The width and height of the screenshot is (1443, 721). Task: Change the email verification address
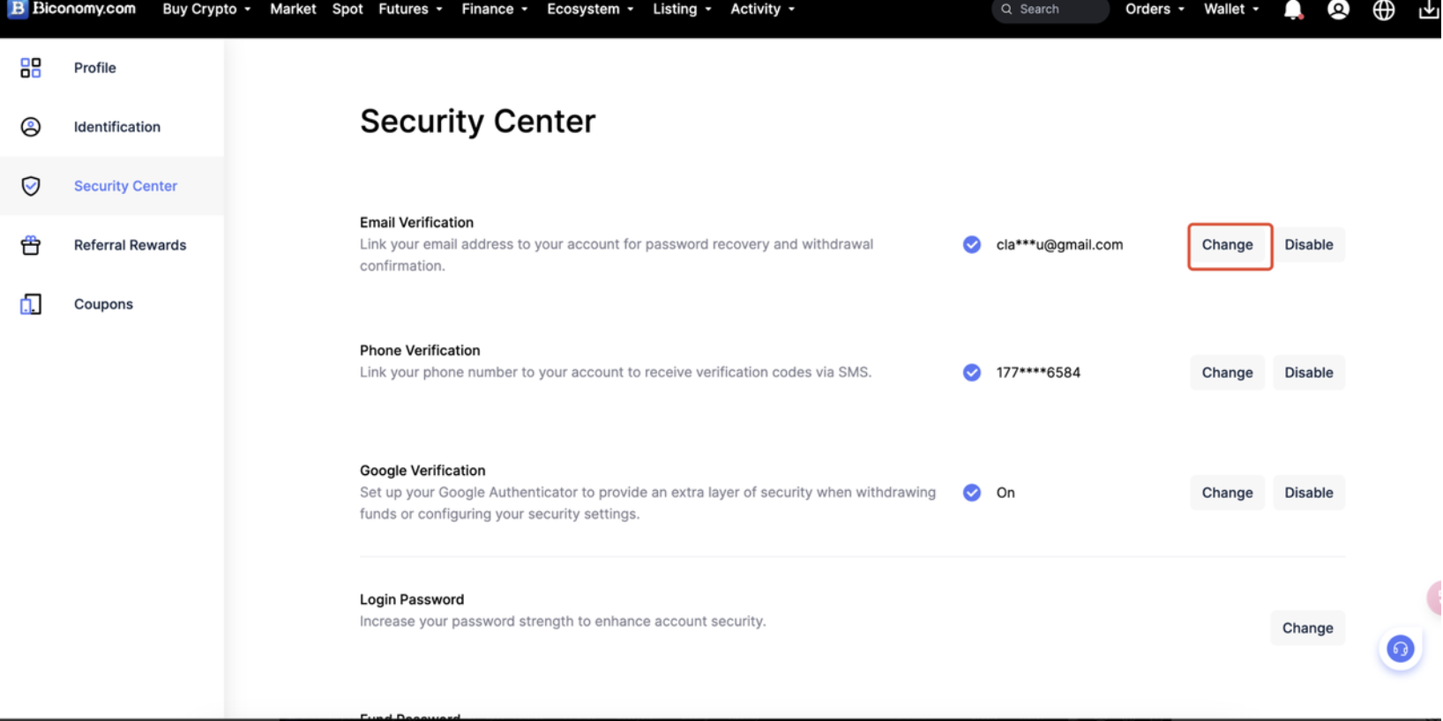[x=1227, y=245]
